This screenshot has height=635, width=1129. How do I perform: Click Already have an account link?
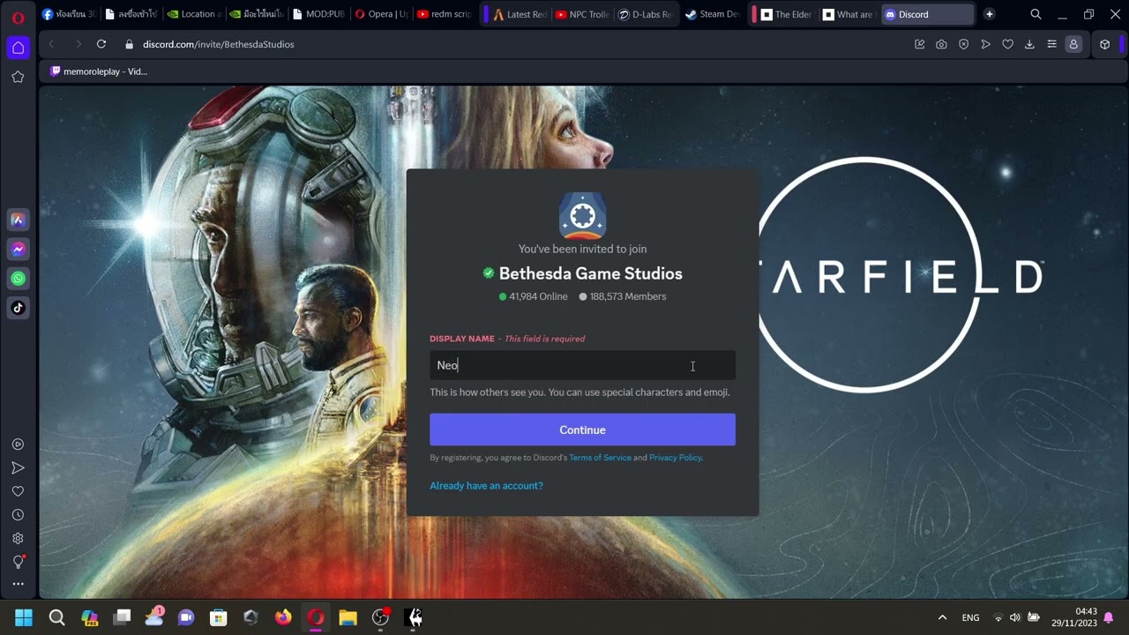click(486, 486)
